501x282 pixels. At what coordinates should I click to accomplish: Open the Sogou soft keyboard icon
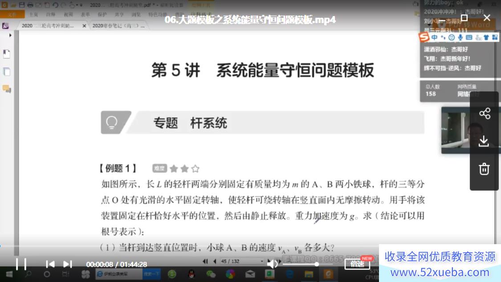coord(469,37)
